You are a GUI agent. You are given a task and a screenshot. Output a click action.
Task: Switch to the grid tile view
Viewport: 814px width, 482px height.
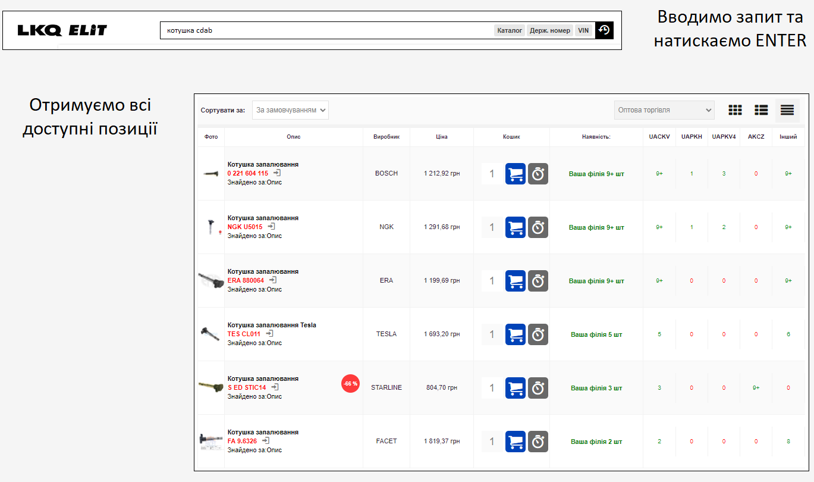[x=736, y=110]
